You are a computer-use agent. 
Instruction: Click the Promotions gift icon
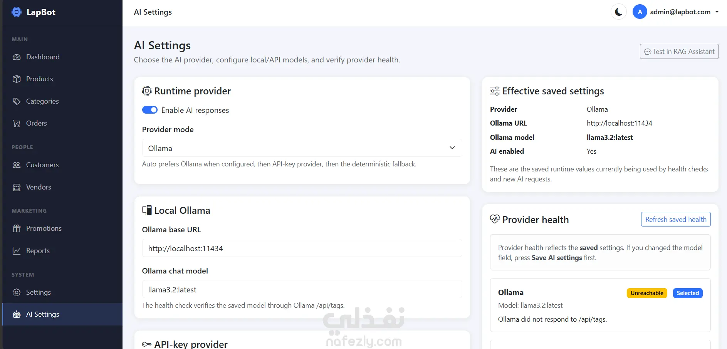[x=17, y=228]
